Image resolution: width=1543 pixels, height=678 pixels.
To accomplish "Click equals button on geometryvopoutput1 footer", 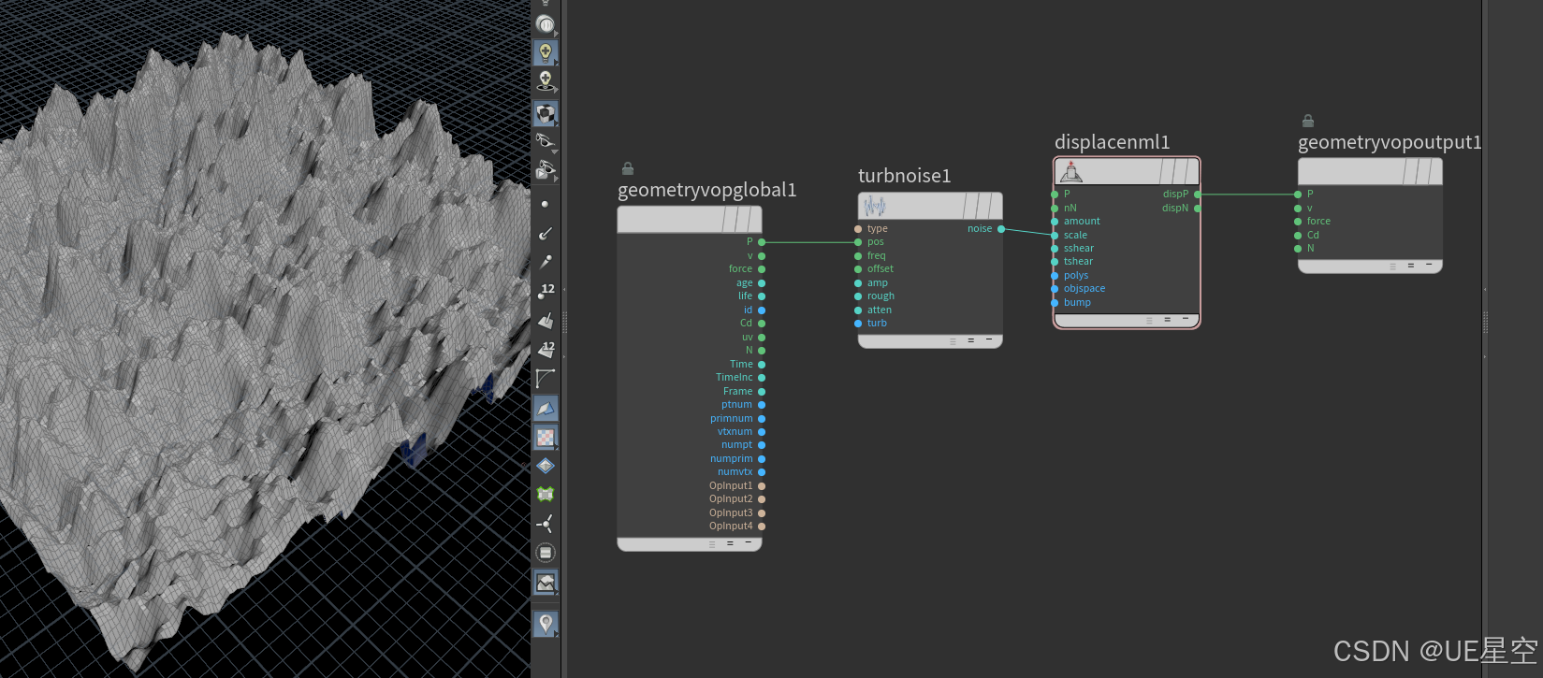I will tap(1410, 266).
